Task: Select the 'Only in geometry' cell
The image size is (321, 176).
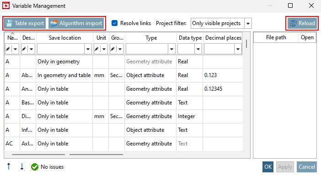Action: [64, 62]
